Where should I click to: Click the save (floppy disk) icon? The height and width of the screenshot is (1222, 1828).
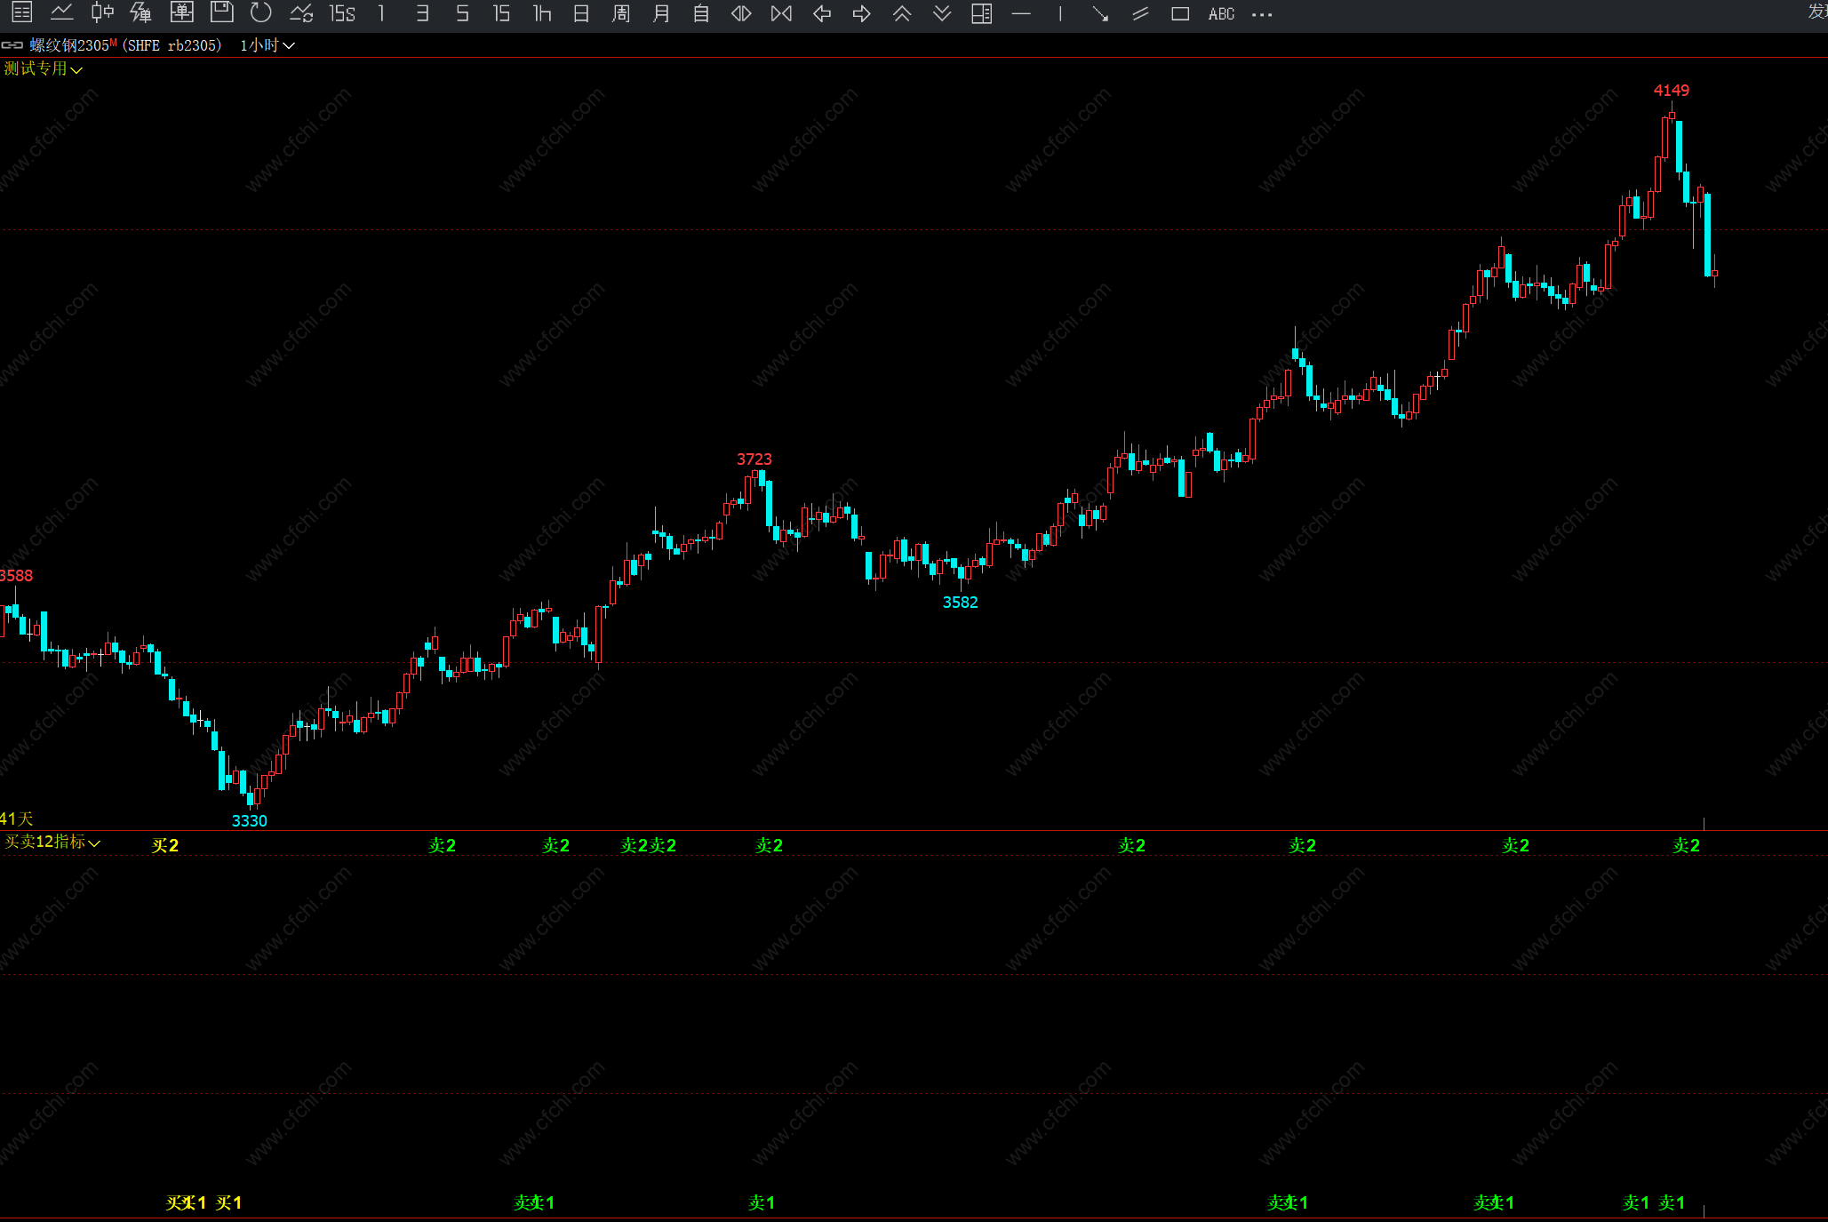[221, 13]
